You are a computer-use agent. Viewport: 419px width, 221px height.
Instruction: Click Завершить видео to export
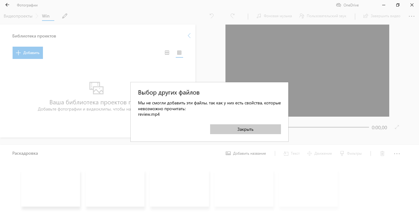(x=382, y=16)
